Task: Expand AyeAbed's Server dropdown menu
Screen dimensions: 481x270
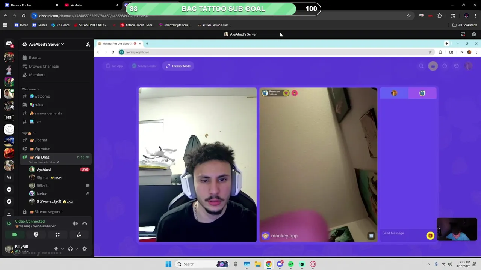Action: pos(46,44)
